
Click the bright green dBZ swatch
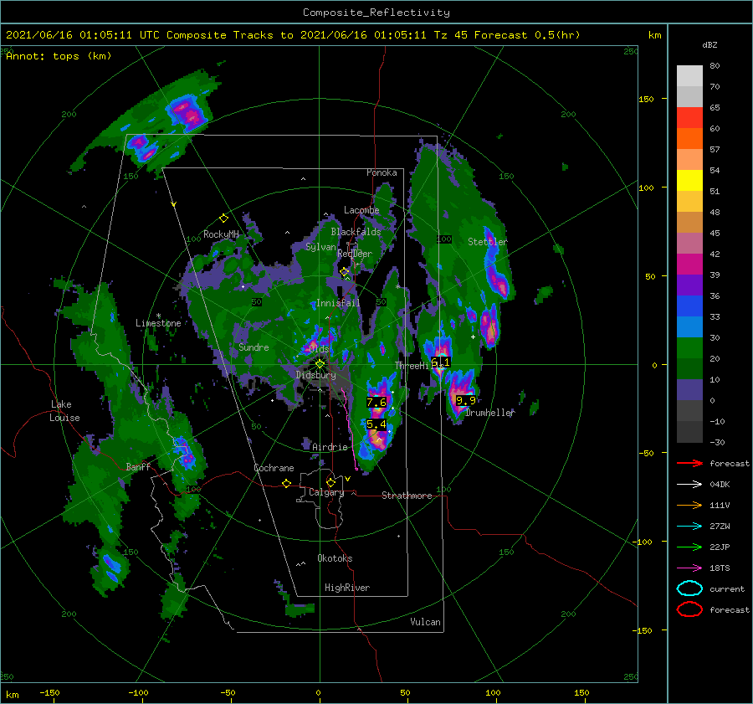689,347
